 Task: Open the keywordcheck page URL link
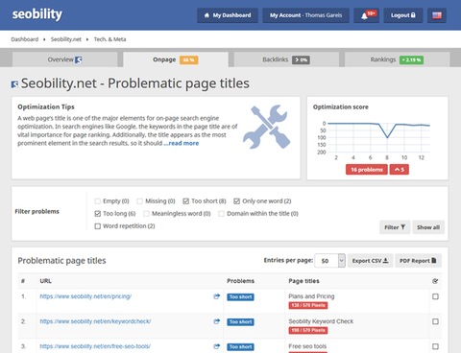coord(95,321)
